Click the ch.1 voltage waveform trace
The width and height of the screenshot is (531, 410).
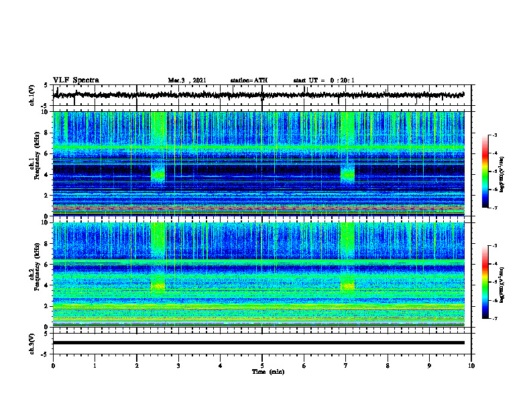pyautogui.click(x=258, y=95)
